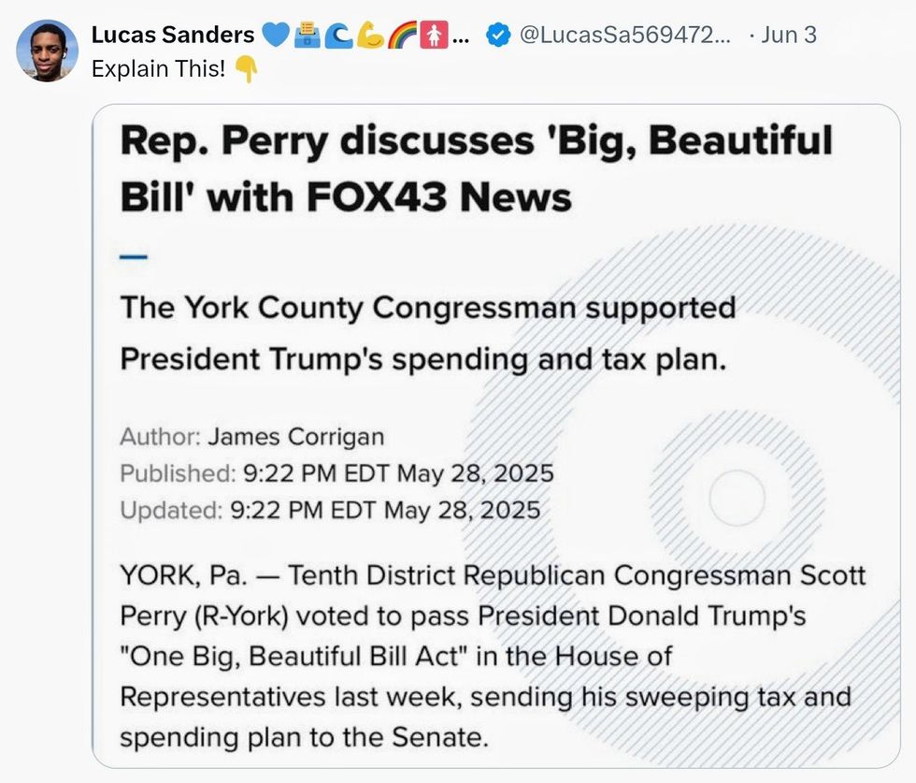The height and width of the screenshot is (783, 916).
Task: Click the rainbow emoji in name
Action: 403,36
